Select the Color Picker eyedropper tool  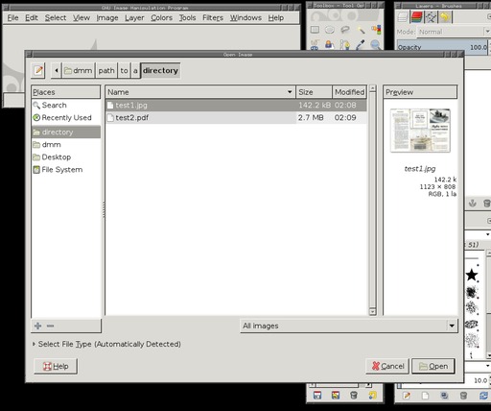(x=361, y=45)
